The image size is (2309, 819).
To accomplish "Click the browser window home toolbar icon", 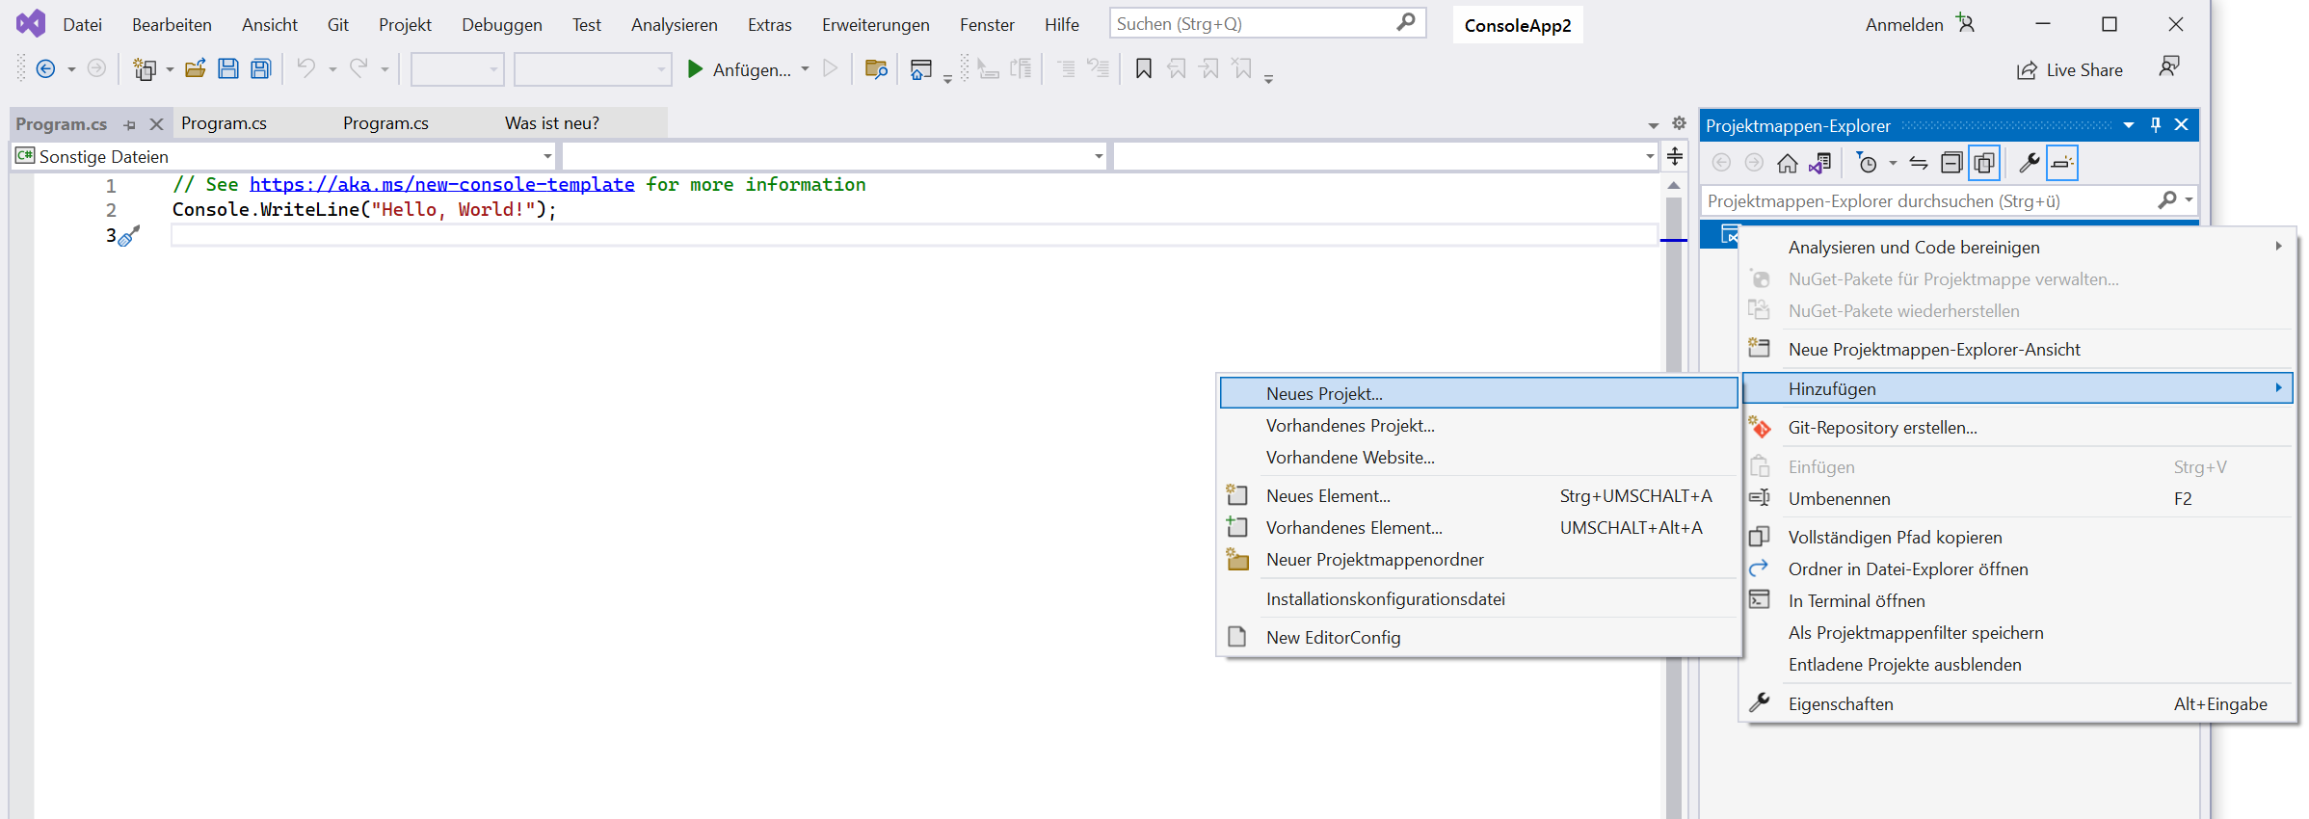I will pyautogui.click(x=921, y=68).
